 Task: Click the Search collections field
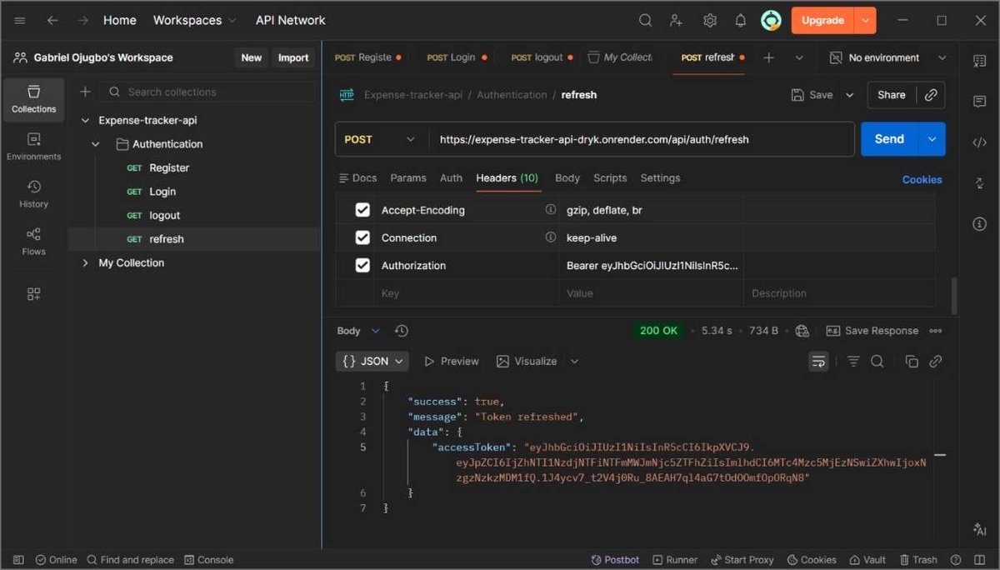pos(208,92)
